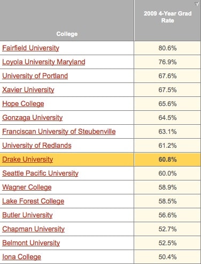Click University of Redlands link

coord(37,146)
